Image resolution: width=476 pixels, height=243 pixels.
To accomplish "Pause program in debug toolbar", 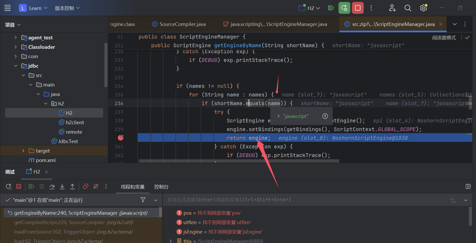I will pyautogui.click(x=42, y=186).
